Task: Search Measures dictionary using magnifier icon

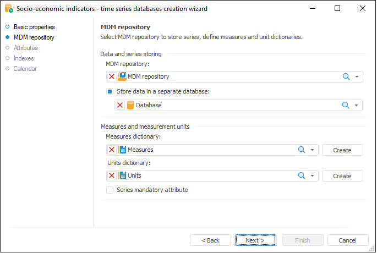Action: pyautogui.click(x=302, y=150)
